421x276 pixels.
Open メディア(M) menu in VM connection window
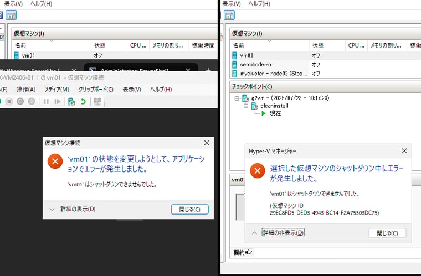point(57,90)
